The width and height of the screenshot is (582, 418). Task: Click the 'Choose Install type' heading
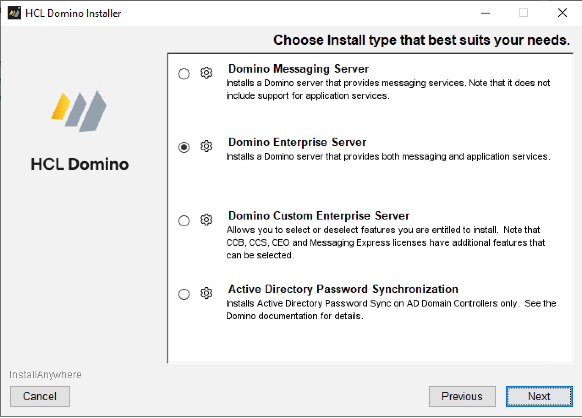[422, 40]
